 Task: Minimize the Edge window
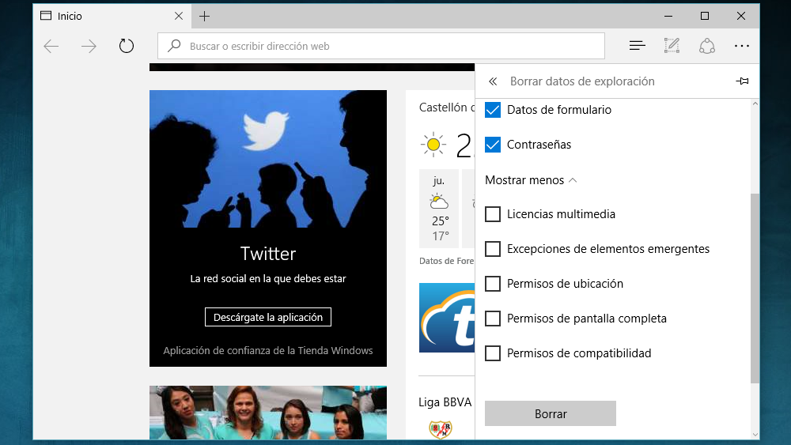point(668,16)
